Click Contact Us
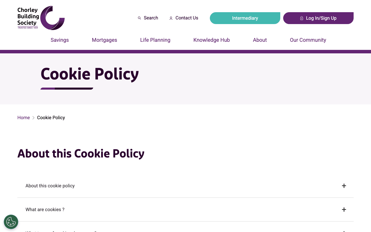Image resolution: width=371 pixels, height=232 pixels. pyautogui.click(x=187, y=18)
